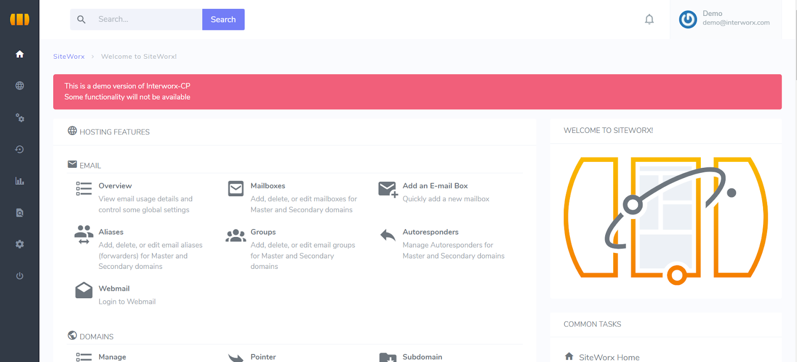Click the demo@interworx.com email text
This screenshot has height=362, width=797.
click(736, 22)
